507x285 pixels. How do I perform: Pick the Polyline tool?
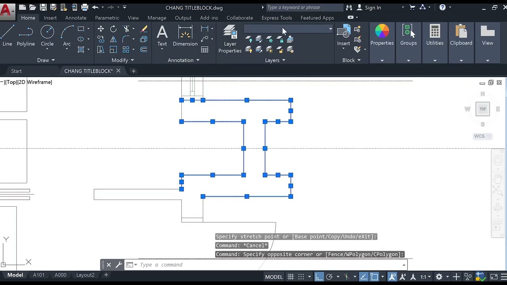pos(26,36)
